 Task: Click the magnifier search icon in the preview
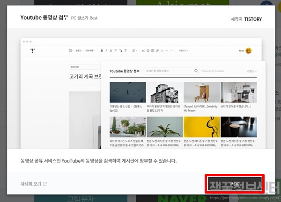pos(196,71)
